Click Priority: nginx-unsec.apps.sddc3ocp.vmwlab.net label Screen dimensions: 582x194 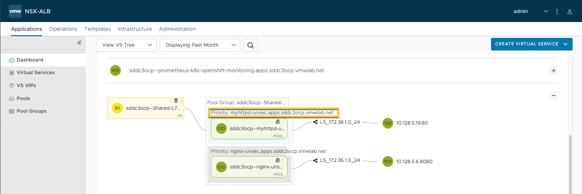pyautogui.click(x=268, y=151)
